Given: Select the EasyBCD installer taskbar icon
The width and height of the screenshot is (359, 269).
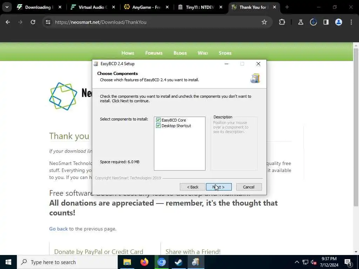Looking at the screenshot, I should pos(196,262).
